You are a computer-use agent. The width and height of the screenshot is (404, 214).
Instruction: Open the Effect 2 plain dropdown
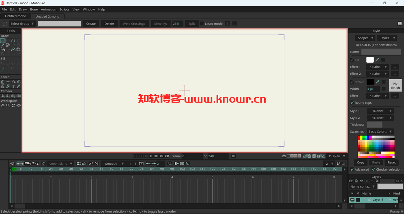377,74
